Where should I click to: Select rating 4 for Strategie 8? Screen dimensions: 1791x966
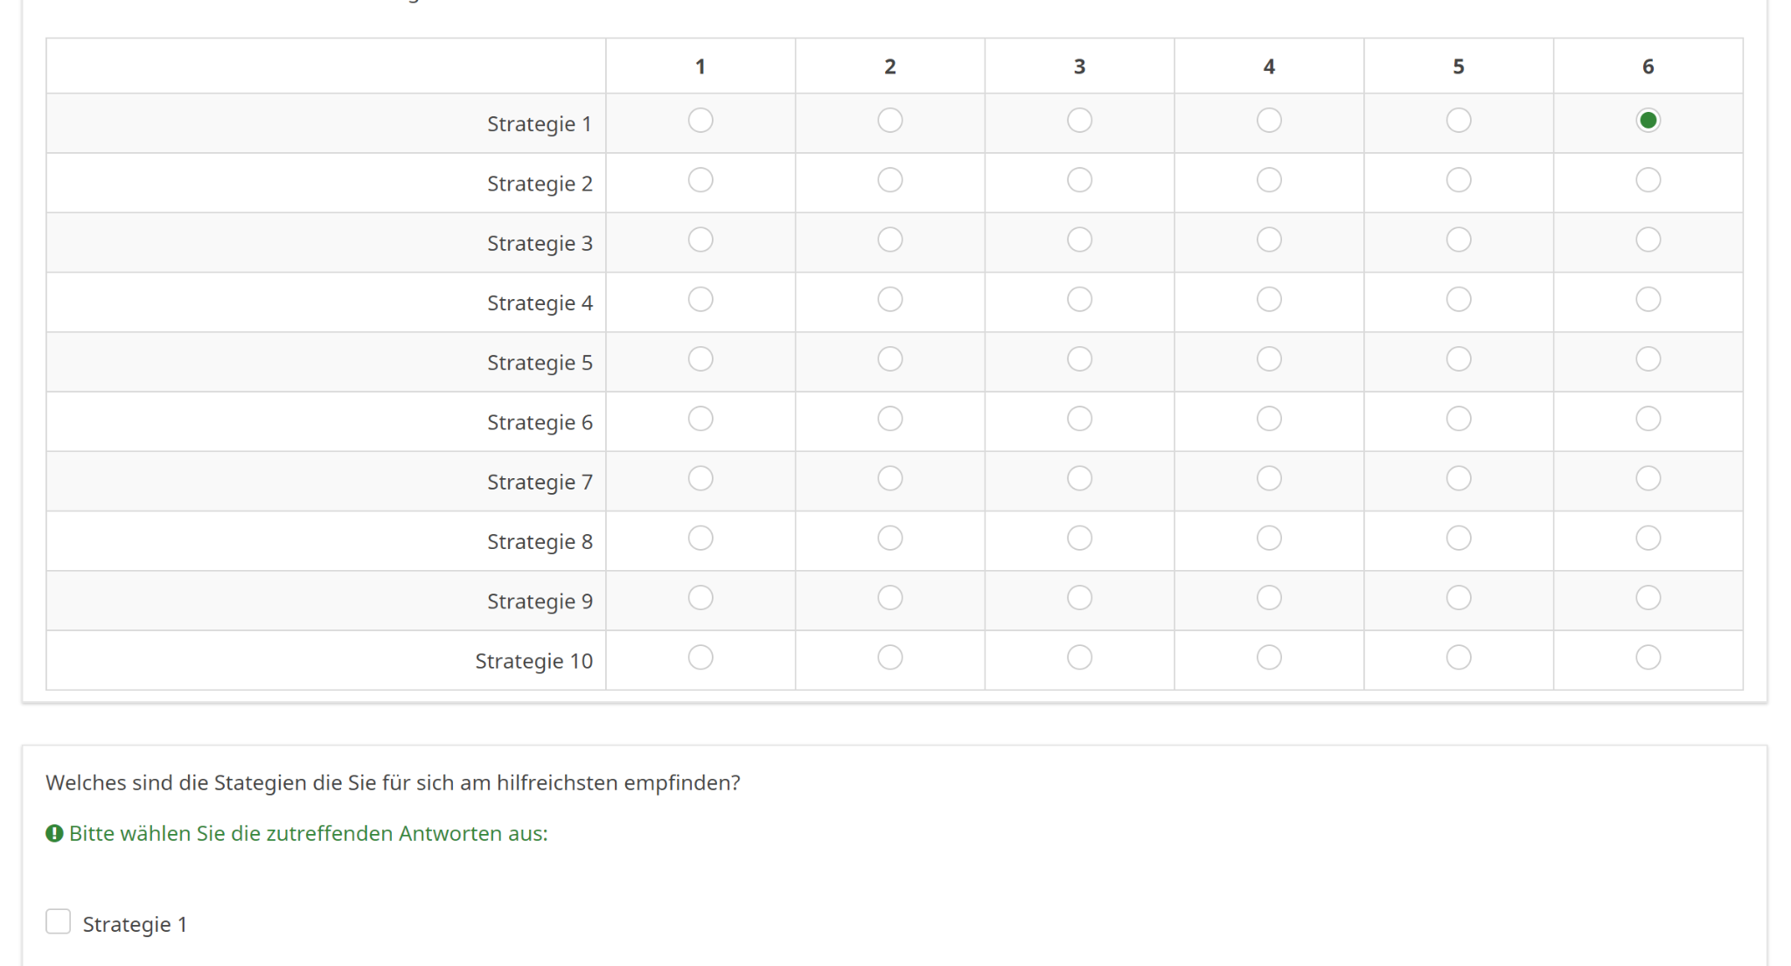[x=1269, y=539]
